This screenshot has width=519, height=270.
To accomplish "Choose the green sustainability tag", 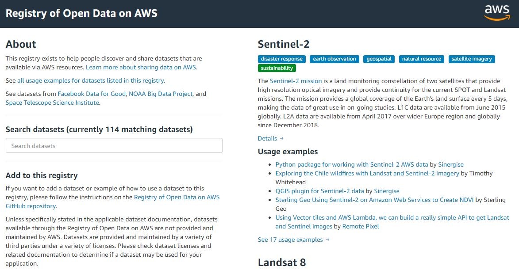I will pyautogui.click(x=277, y=68).
